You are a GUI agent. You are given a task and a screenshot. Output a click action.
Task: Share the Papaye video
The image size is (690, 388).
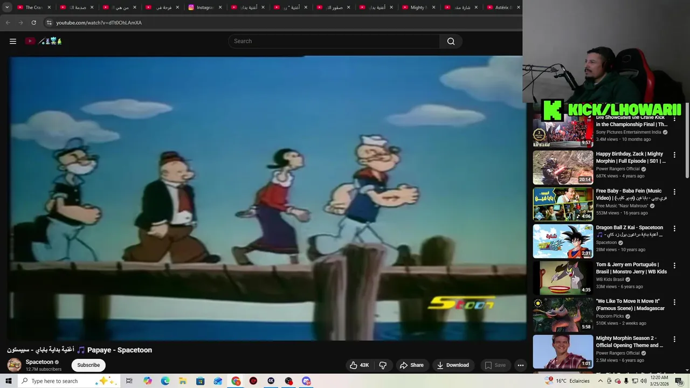[411, 365]
